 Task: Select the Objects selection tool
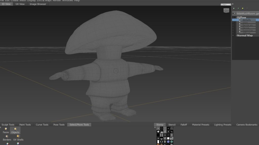(x=15, y=130)
